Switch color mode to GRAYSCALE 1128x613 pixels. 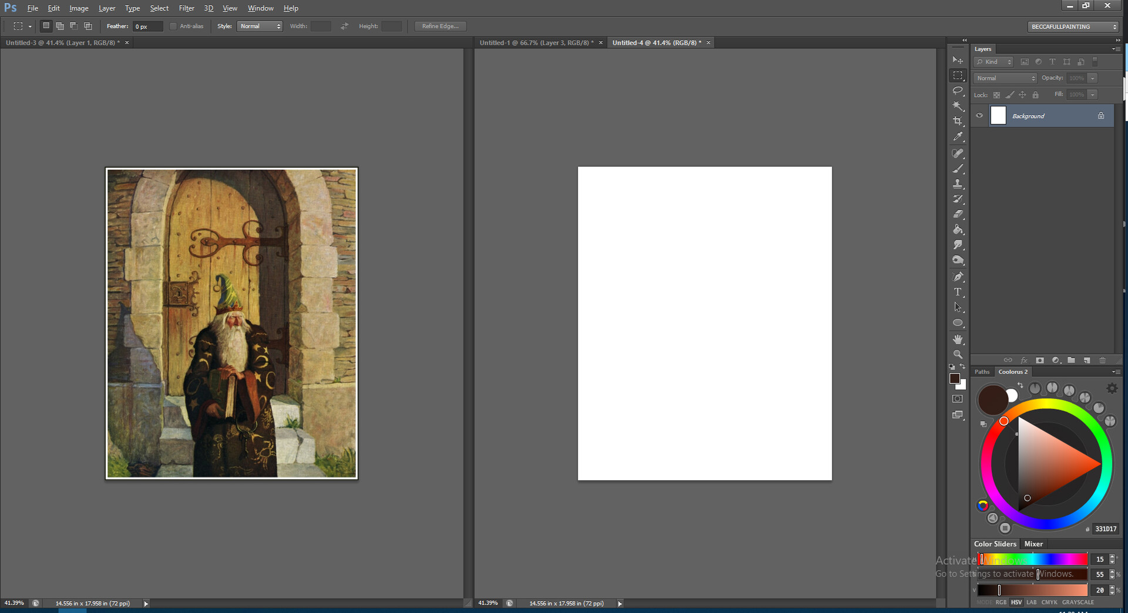tap(1078, 602)
